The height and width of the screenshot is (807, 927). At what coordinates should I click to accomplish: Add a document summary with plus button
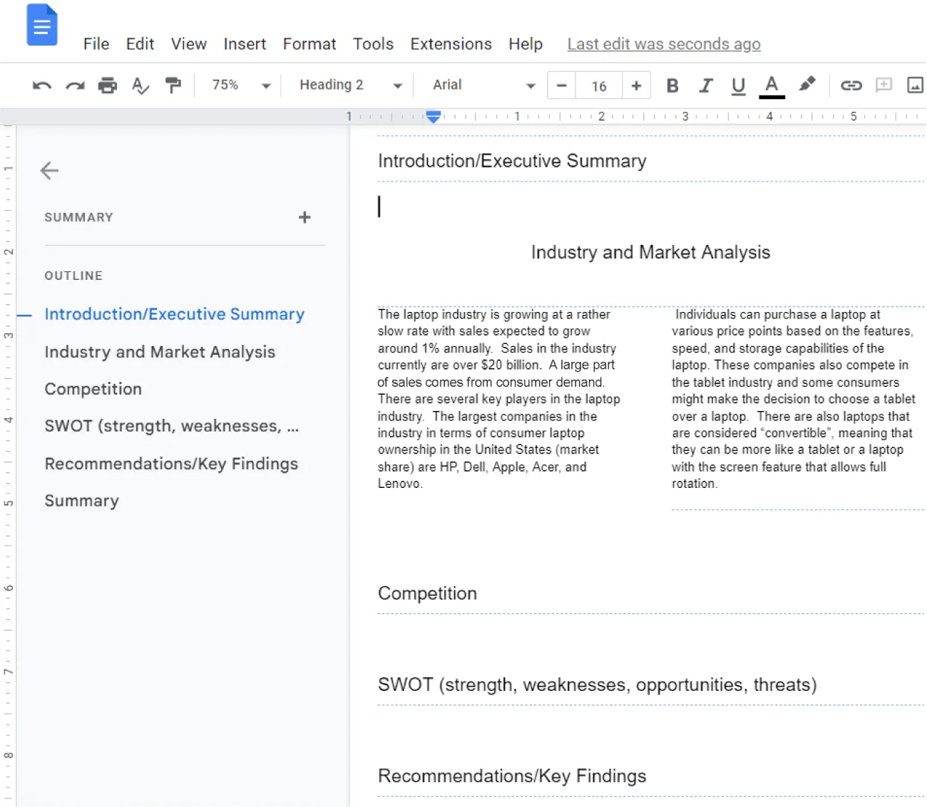coord(304,217)
